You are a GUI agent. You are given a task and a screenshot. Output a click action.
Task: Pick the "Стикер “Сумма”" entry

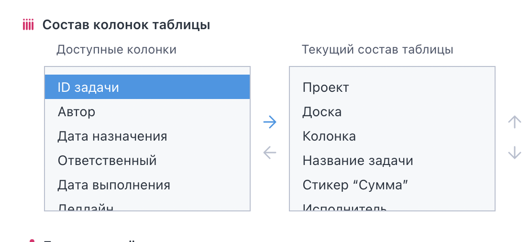point(392,185)
